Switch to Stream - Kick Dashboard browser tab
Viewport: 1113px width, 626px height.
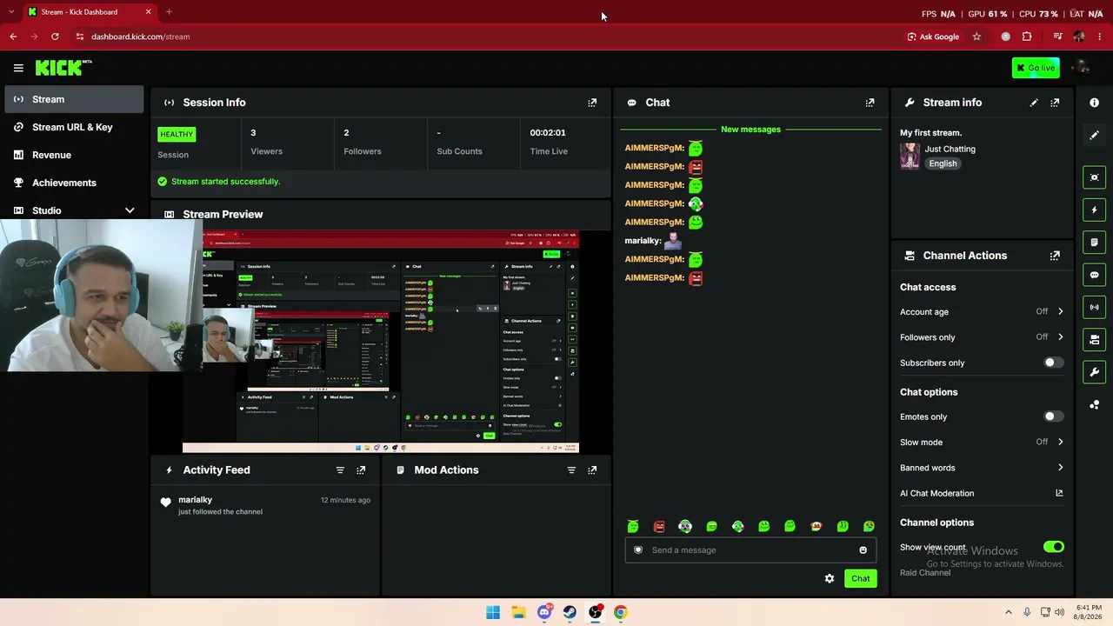89,12
